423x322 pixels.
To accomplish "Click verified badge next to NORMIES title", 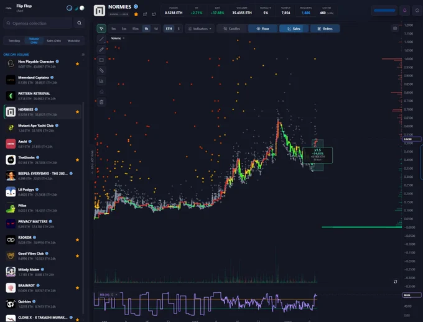I will [136, 6].
